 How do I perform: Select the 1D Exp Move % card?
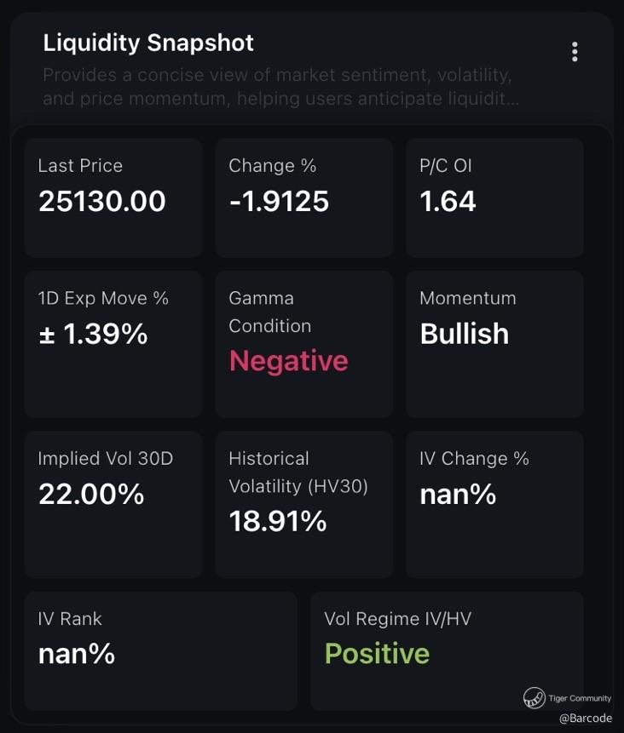pos(113,344)
